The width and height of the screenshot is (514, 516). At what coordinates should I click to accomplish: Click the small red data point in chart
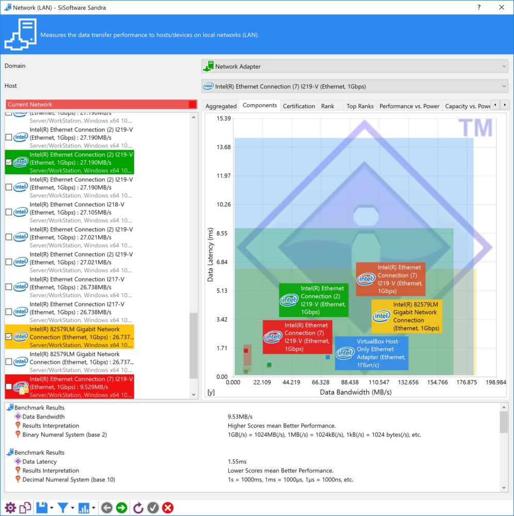[246, 350]
